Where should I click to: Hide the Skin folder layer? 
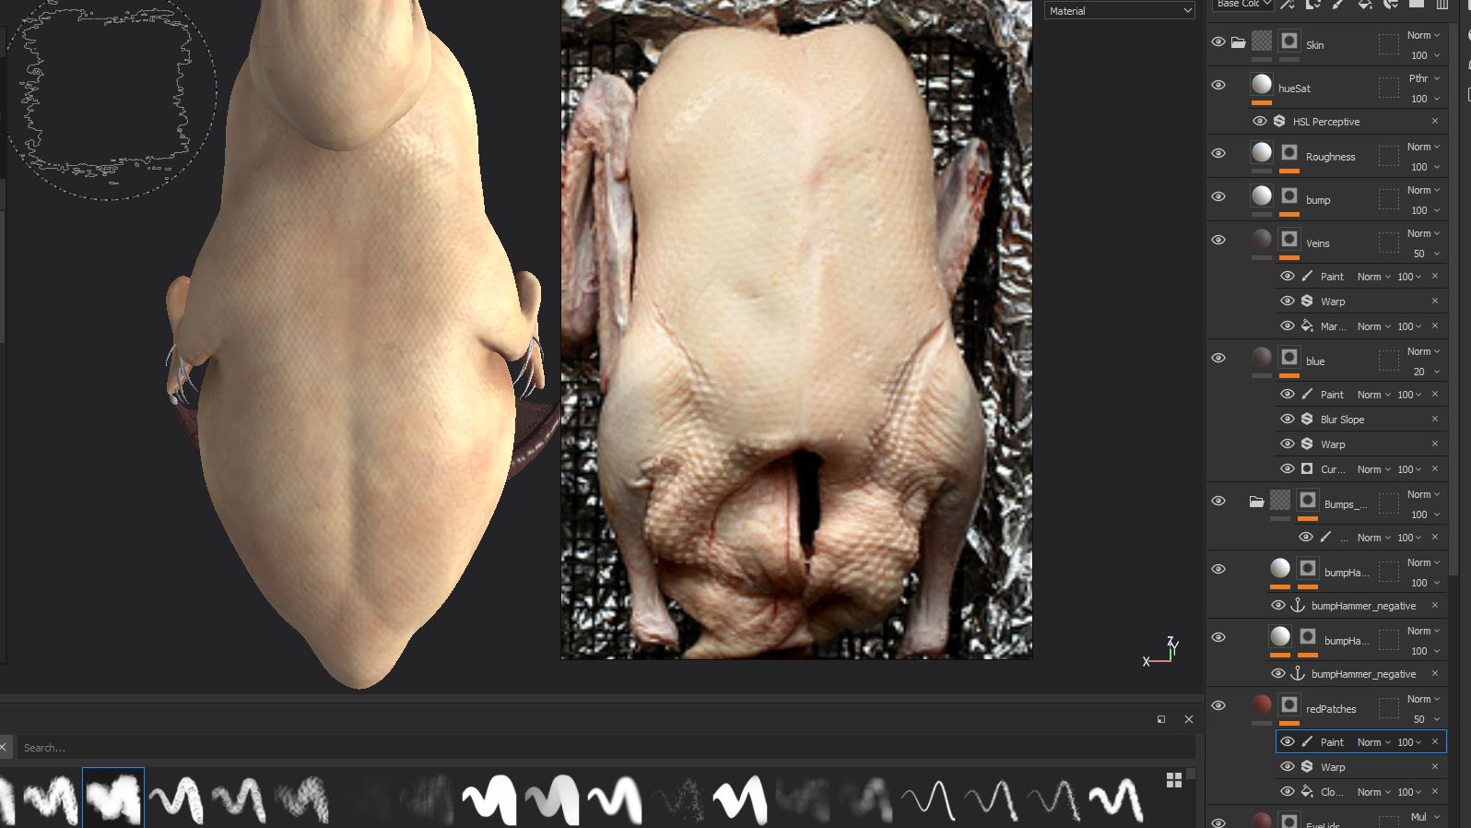coord(1218,42)
